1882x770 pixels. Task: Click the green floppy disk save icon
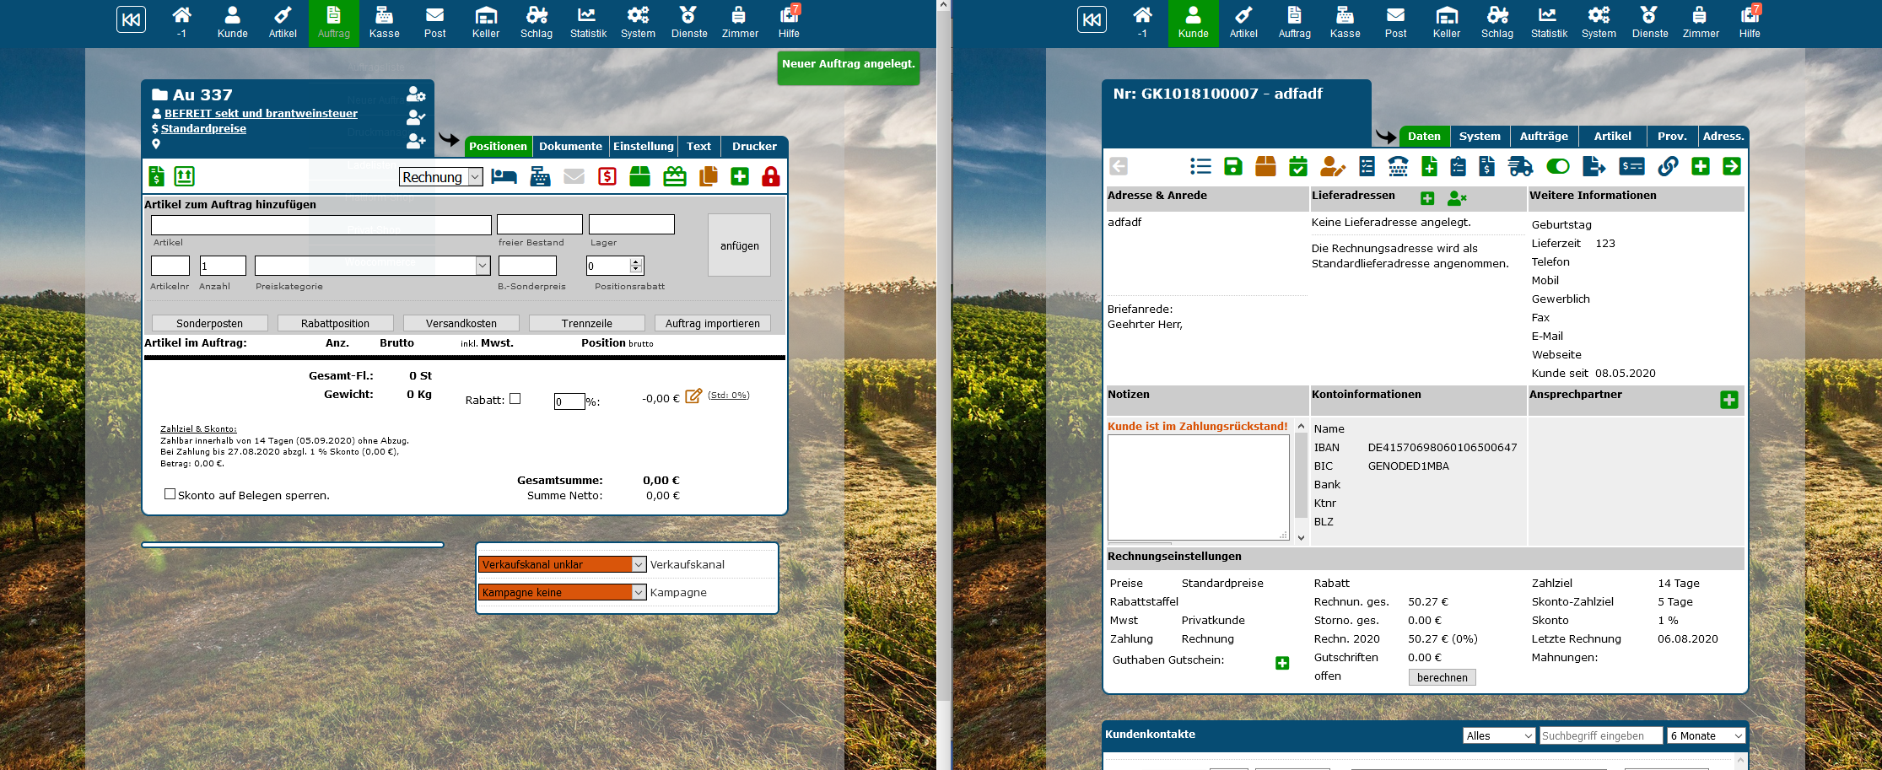coord(1232,166)
